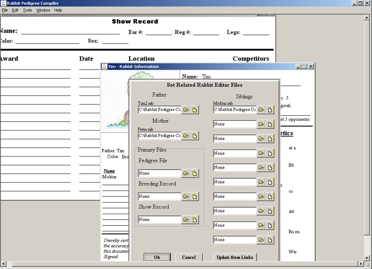Click Update from Links button
This screenshot has width=372, height=269.
pyautogui.click(x=235, y=257)
